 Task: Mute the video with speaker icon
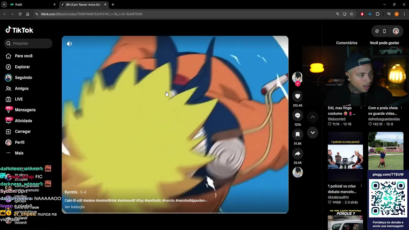(x=69, y=44)
